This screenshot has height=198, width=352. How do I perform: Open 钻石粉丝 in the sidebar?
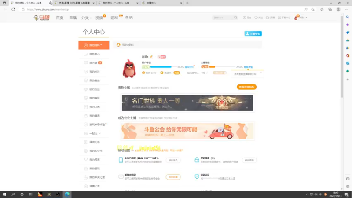[x=94, y=89]
